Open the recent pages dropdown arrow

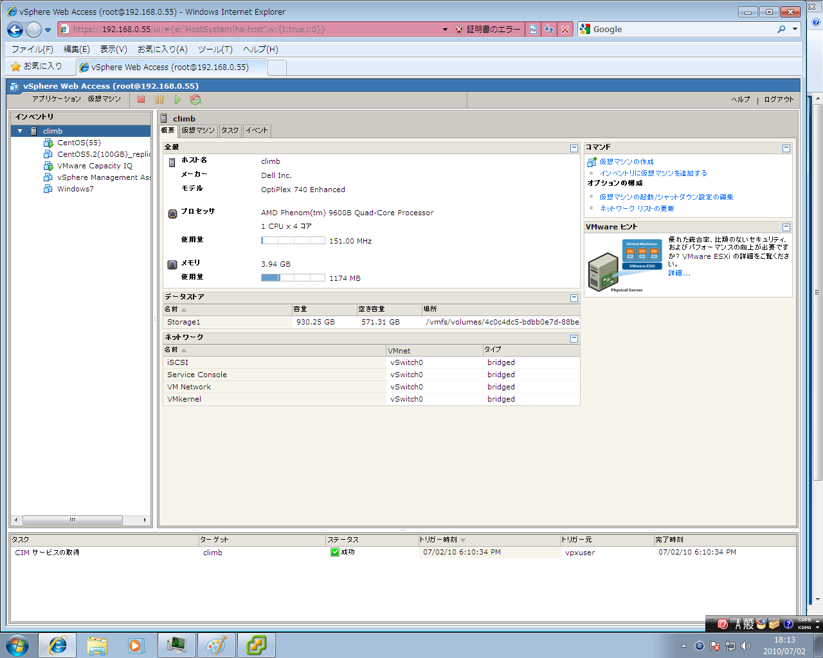click(48, 30)
